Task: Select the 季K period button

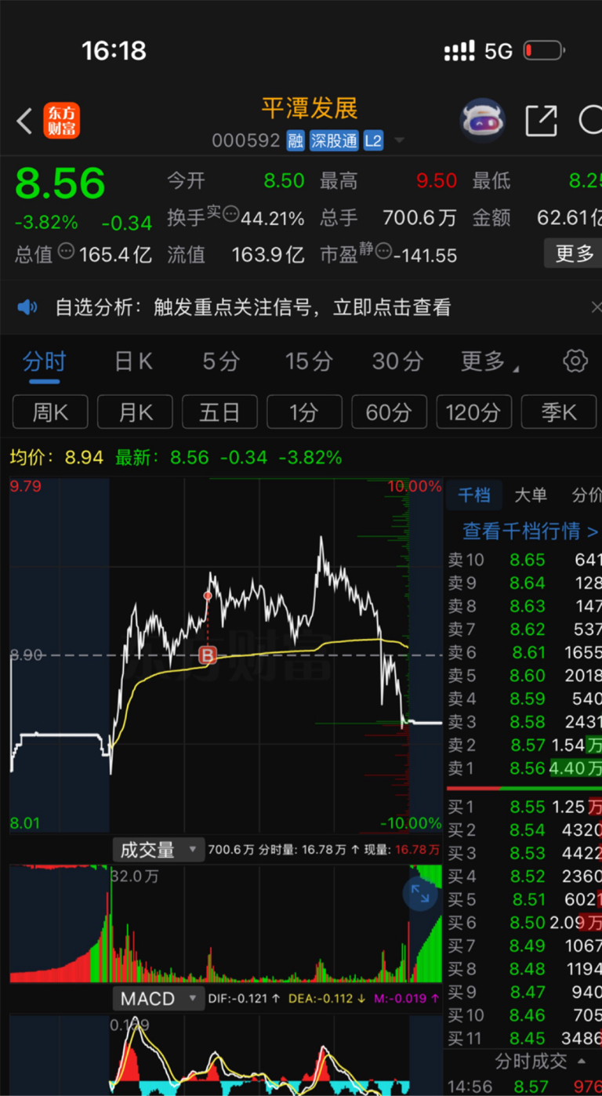Action: click(x=558, y=412)
